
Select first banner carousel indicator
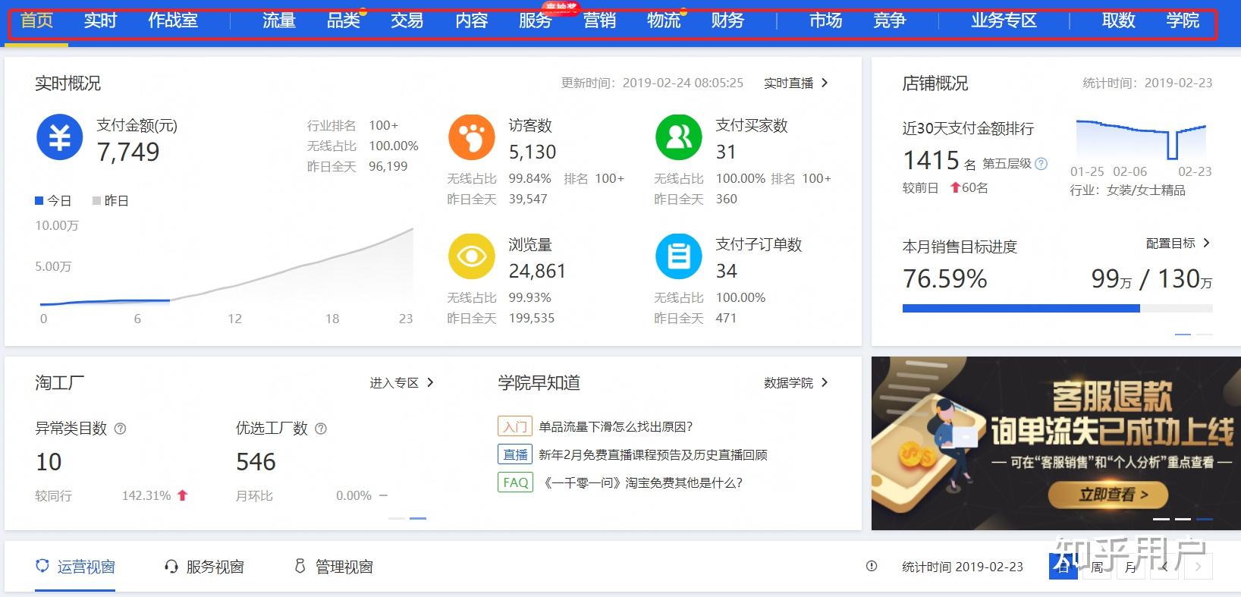pyautogui.click(x=1161, y=519)
